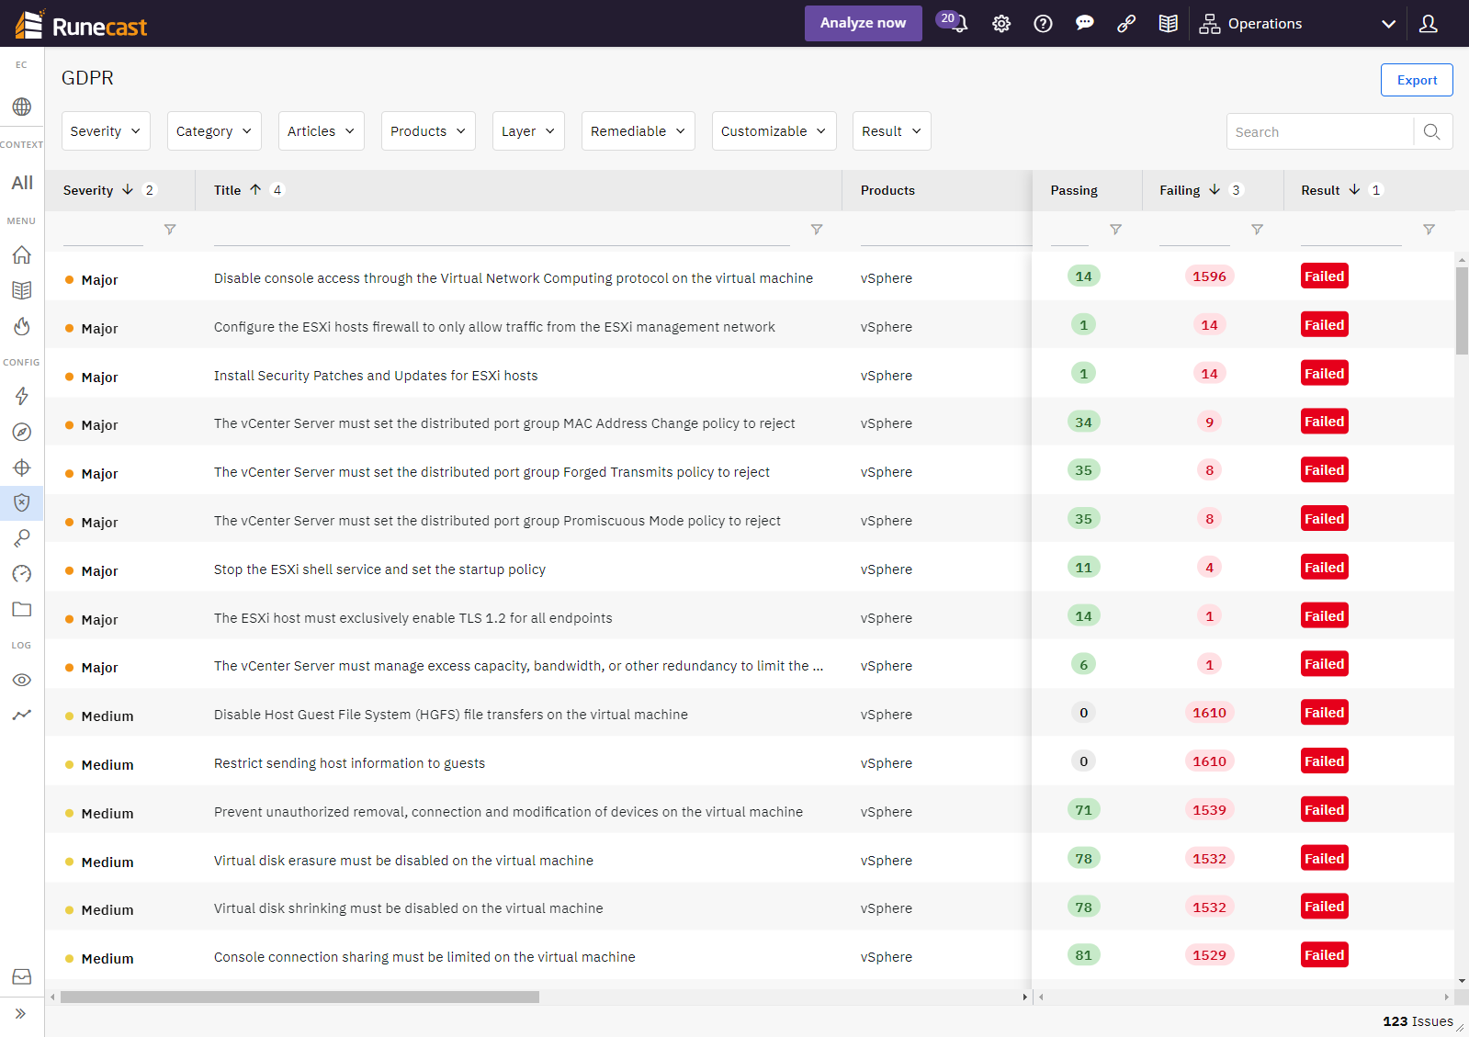1469x1037 pixels.
Task: Click the horizontal scrollbar below the table
Action: pos(299,997)
